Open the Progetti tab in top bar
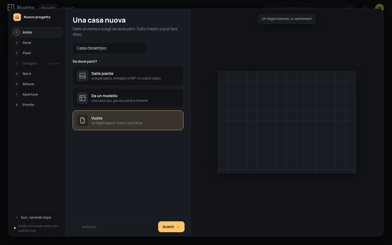Screen dimensions: 392x245 (48, 8)
